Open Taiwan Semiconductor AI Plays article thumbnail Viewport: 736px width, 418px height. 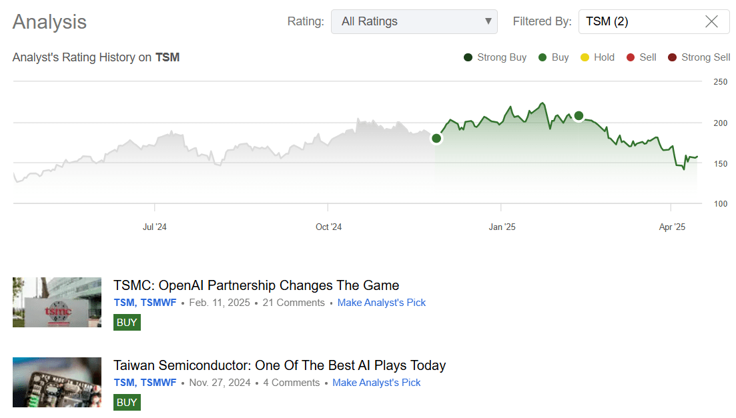point(57,382)
